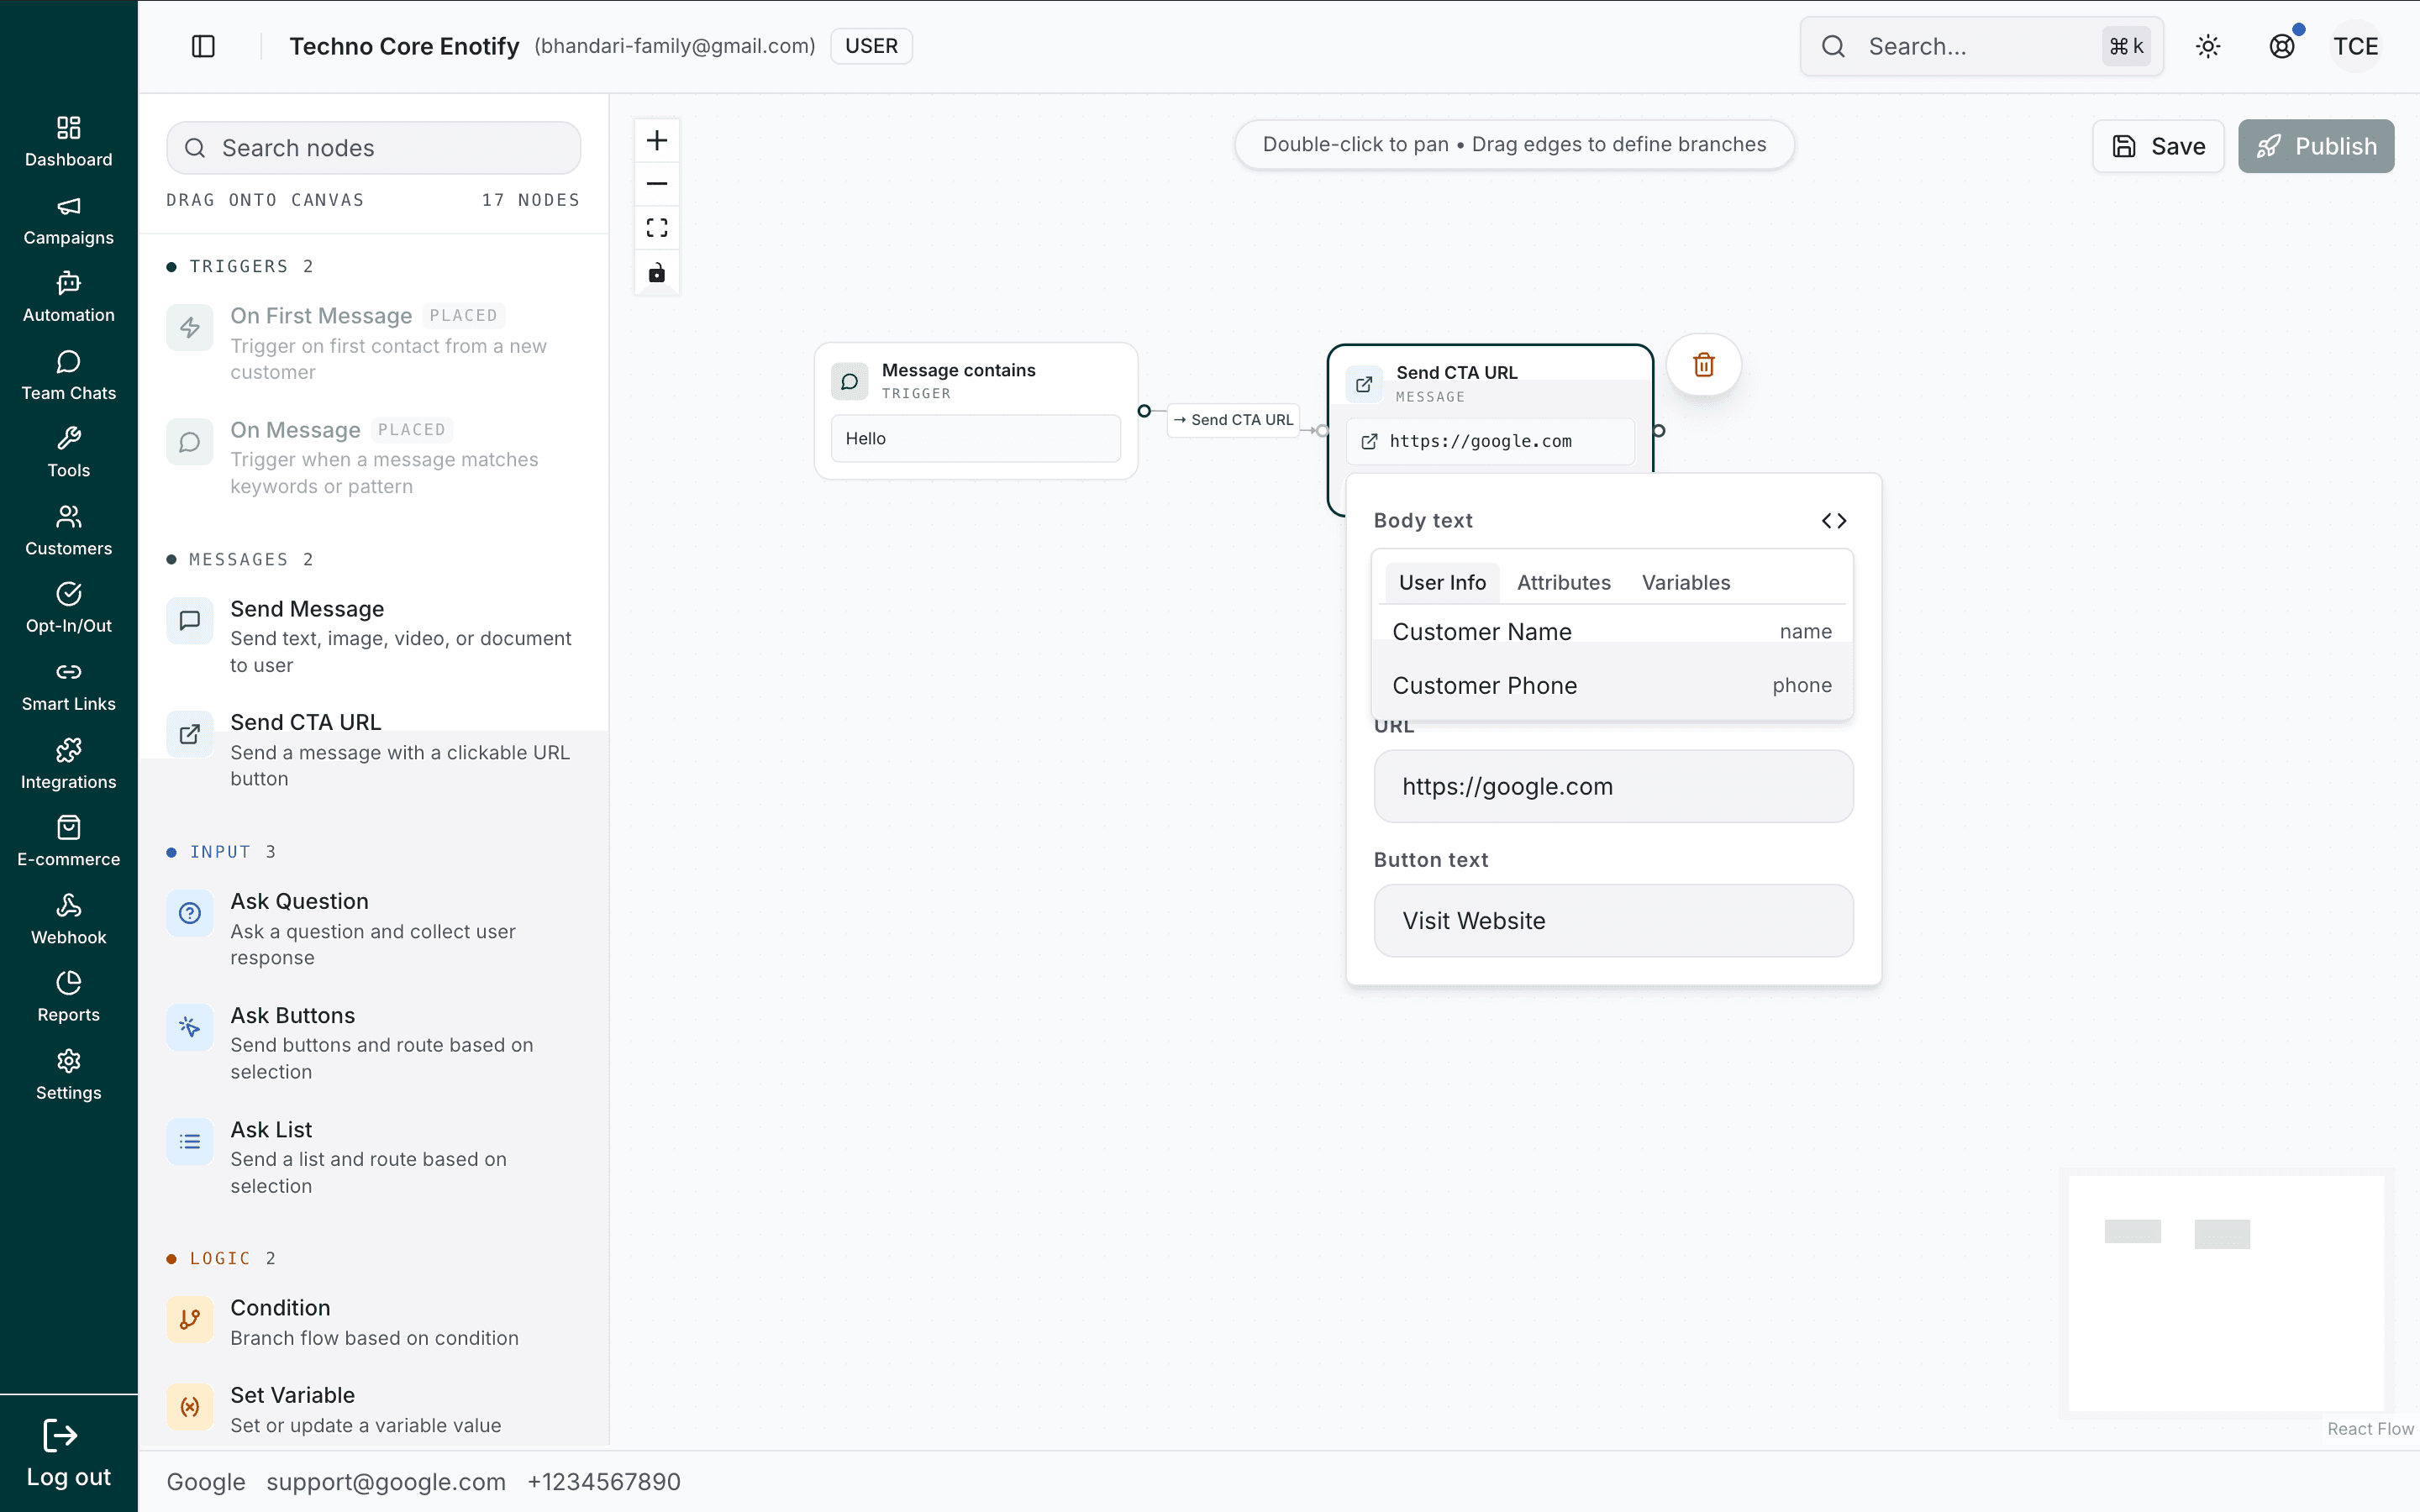Image resolution: width=2420 pixels, height=1512 pixels.
Task: Click the Send CTA URL output handle
Action: pyautogui.click(x=1659, y=431)
